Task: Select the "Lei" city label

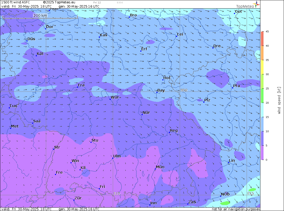Action: click(180, 34)
